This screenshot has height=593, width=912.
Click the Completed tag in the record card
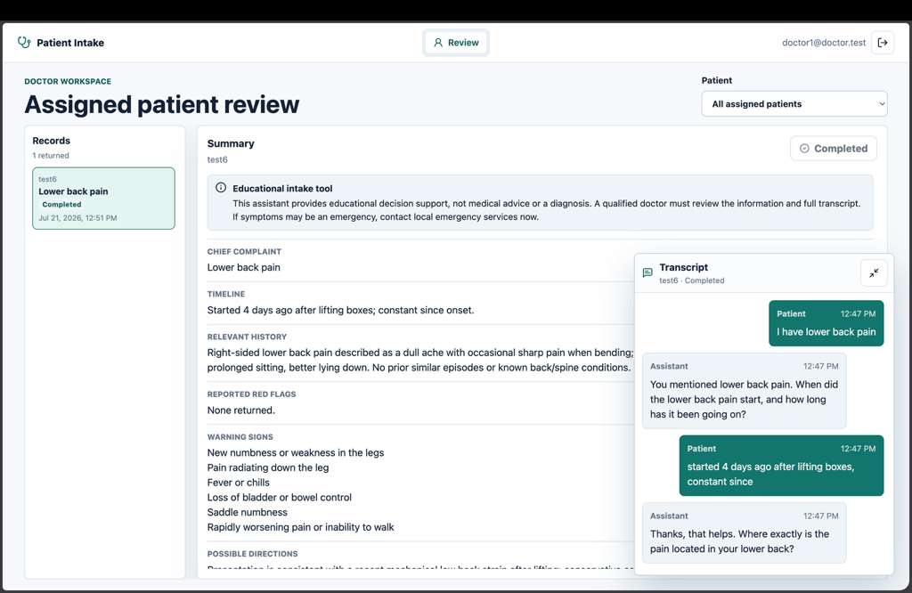tap(61, 205)
